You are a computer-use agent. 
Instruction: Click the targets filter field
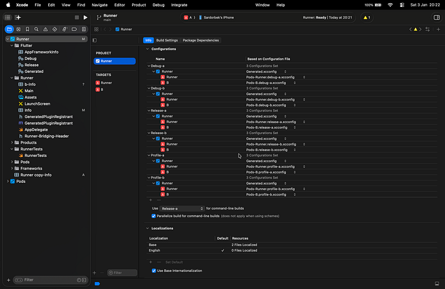tap(122, 273)
